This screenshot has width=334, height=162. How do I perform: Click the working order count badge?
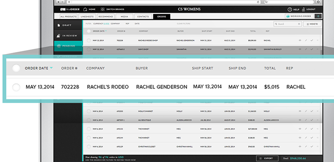coord(318,16)
